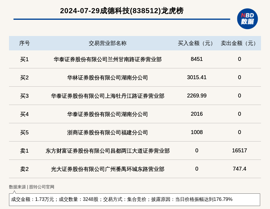This screenshot has height=209, width=270.
Task: Select the 卖1 row label
Action: pyautogui.click(x=25, y=151)
